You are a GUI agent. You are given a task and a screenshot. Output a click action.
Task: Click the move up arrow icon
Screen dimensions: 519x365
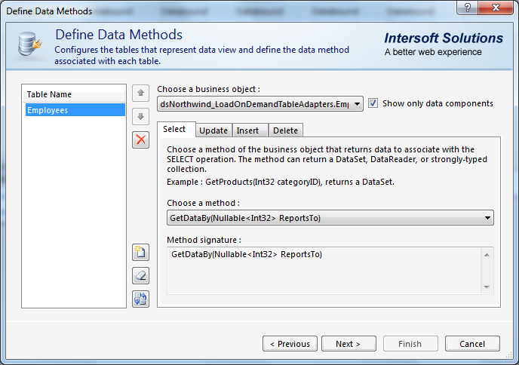pos(140,93)
